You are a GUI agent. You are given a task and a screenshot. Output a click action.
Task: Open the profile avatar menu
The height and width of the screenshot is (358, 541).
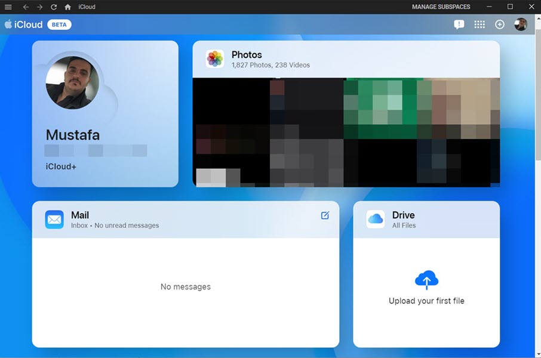point(520,24)
